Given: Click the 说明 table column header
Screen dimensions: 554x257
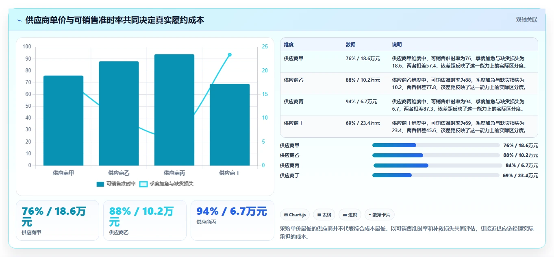Looking at the screenshot, I should pyautogui.click(x=397, y=44).
